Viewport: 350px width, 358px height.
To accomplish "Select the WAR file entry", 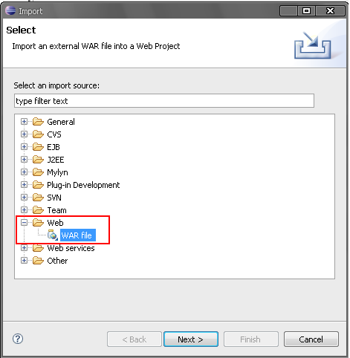I will click(78, 235).
